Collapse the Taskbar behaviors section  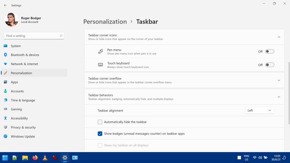[279, 97]
